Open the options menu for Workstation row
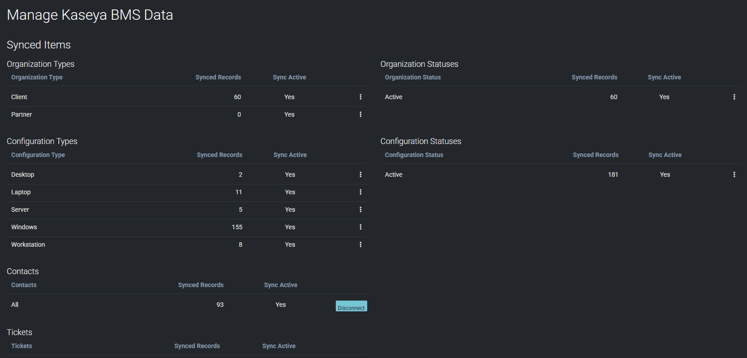This screenshot has width=747, height=358. [x=360, y=244]
